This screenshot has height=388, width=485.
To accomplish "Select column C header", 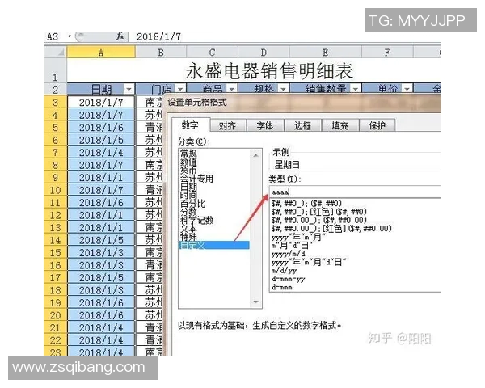I will pos(212,53).
